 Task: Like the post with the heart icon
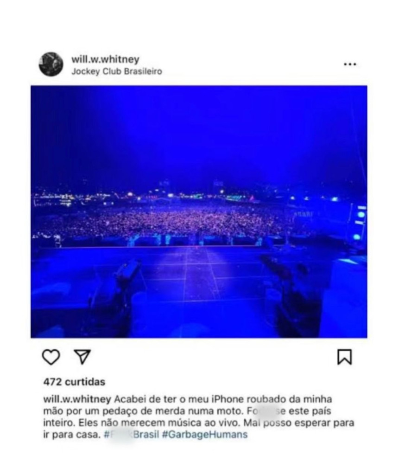51,357
